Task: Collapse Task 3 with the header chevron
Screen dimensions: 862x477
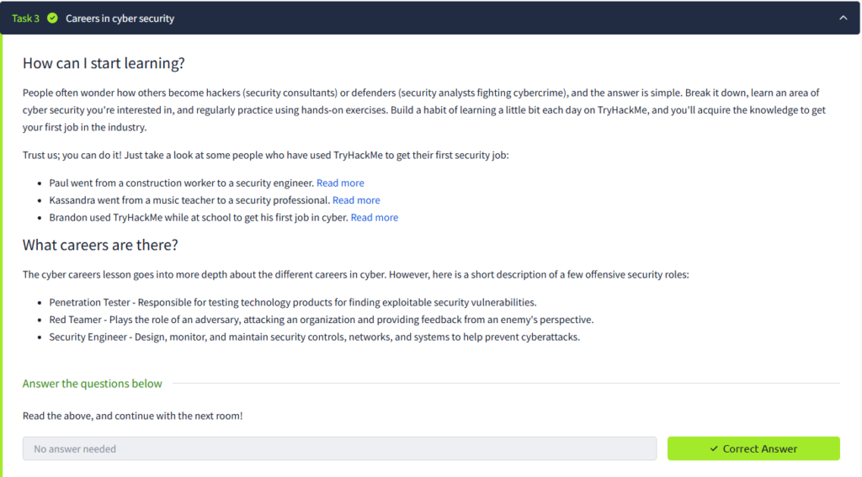Action: [x=843, y=19]
